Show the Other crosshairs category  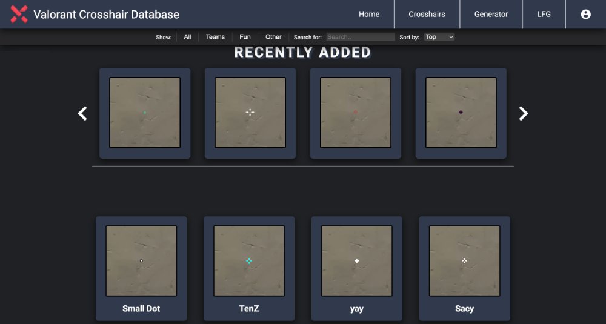coord(273,37)
